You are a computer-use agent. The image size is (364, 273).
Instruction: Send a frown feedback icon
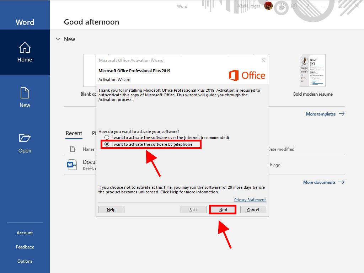[294, 6]
